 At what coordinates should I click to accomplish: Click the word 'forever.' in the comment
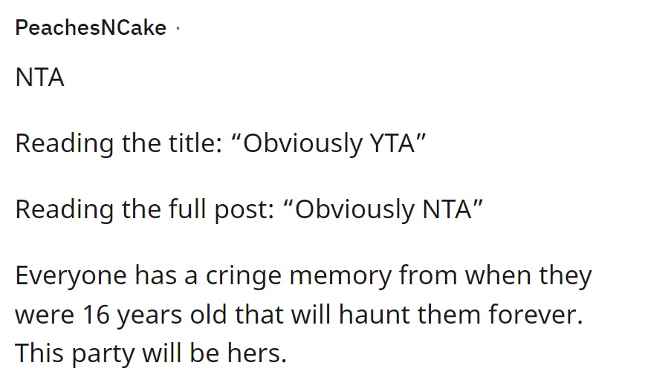(x=536, y=315)
